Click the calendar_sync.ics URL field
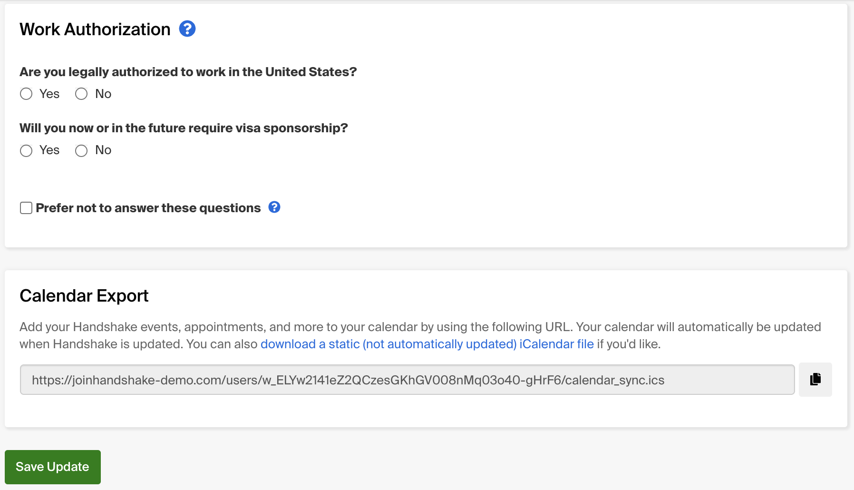This screenshot has width=854, height=490. [407, 380]
